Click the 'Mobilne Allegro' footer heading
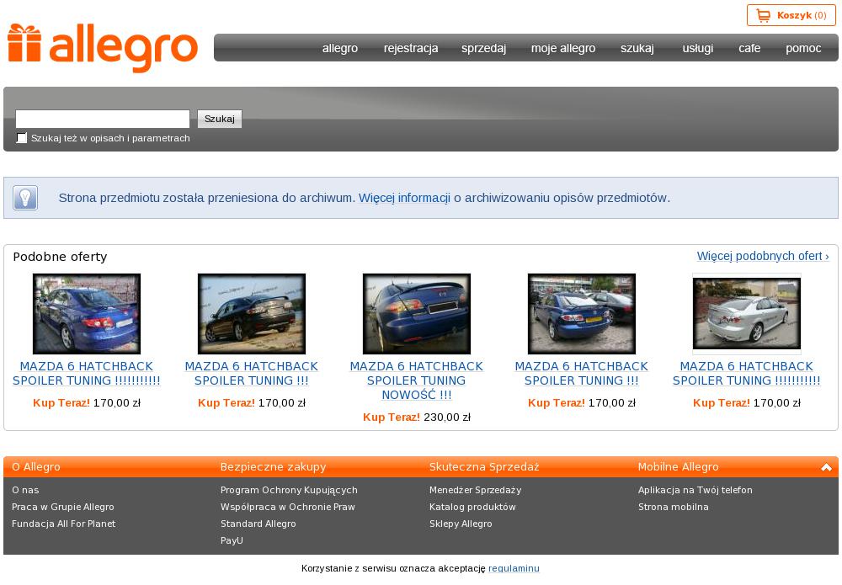The image size is (842, 585). point(678,467)
